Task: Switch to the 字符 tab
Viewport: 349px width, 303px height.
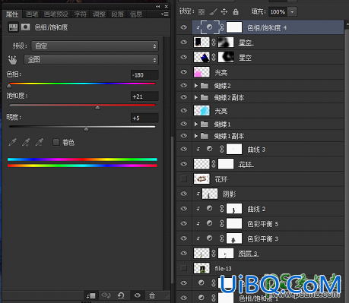Action: 81,14
